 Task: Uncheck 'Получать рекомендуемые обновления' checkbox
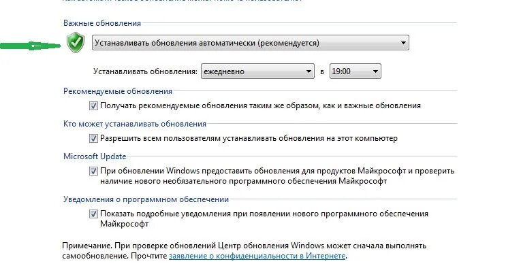tap(93, 105)
